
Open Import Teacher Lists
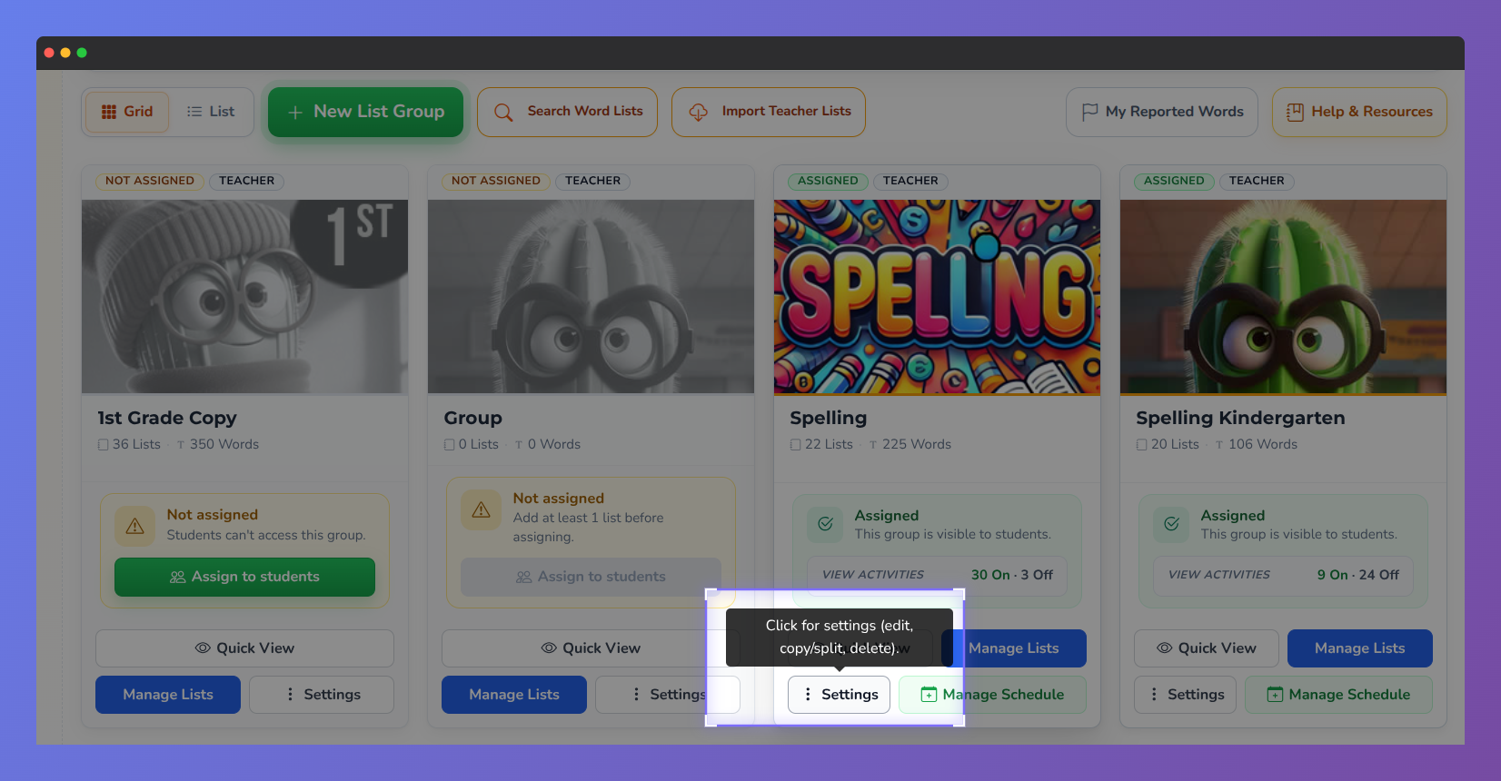[x=769, y=112]
